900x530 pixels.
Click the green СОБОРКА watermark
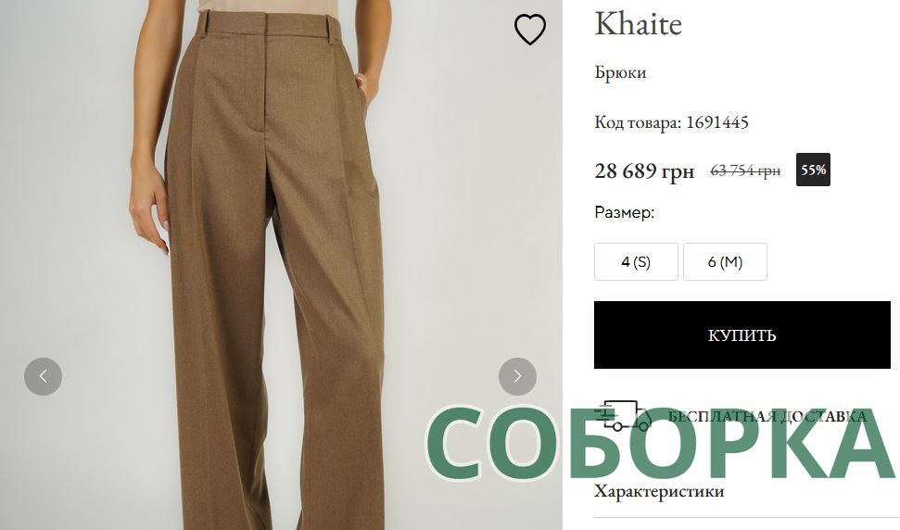[x=659, y=443]
